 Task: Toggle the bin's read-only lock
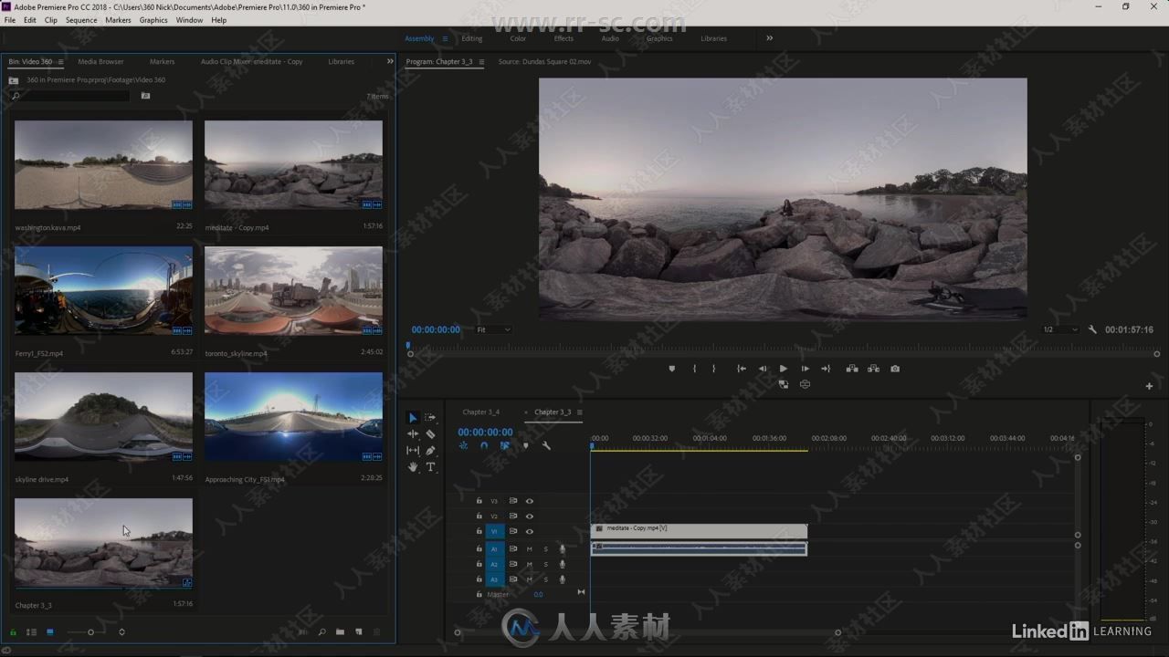tap(13, 631)
